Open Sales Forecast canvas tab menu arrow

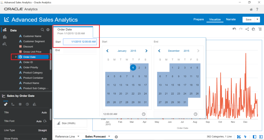109,136
